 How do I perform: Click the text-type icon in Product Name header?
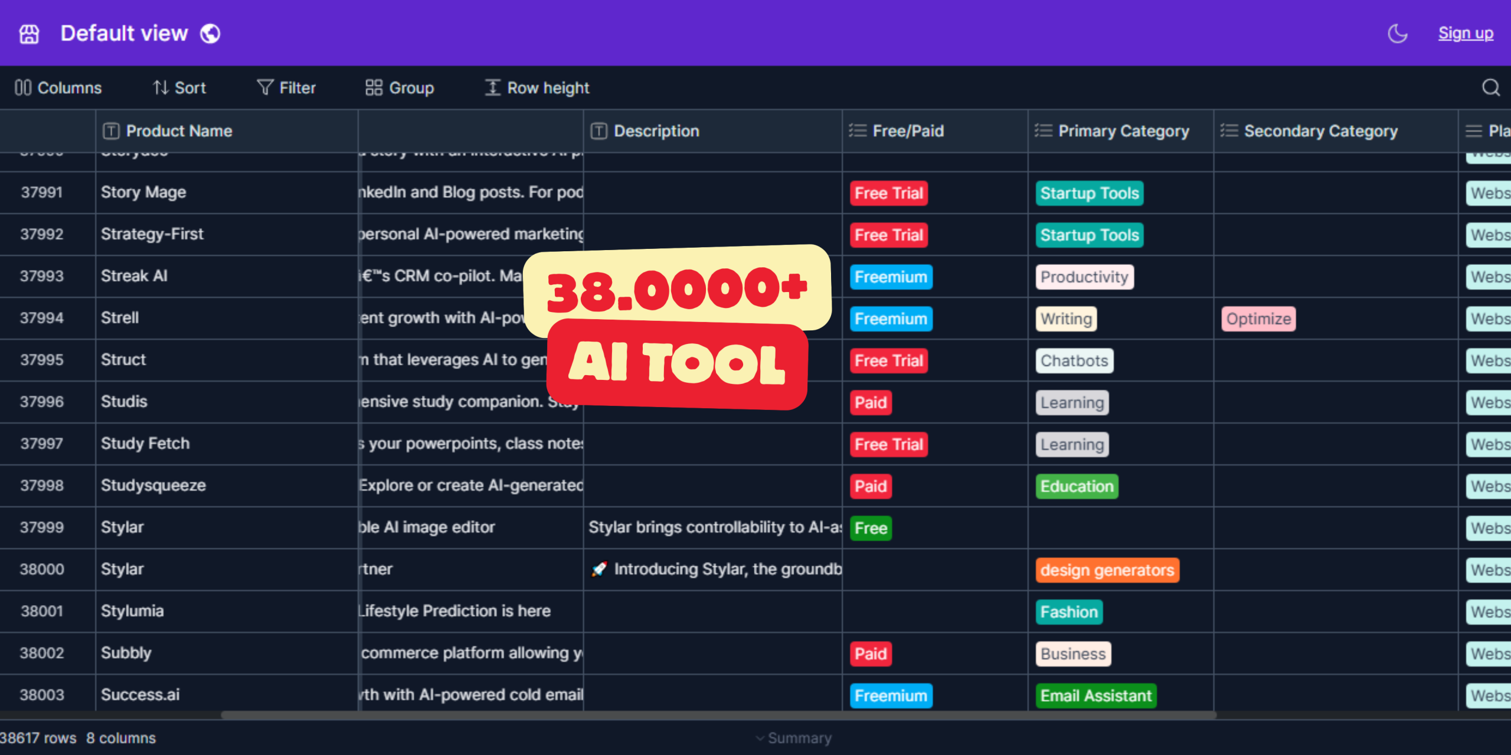click(x=110, y=131)
